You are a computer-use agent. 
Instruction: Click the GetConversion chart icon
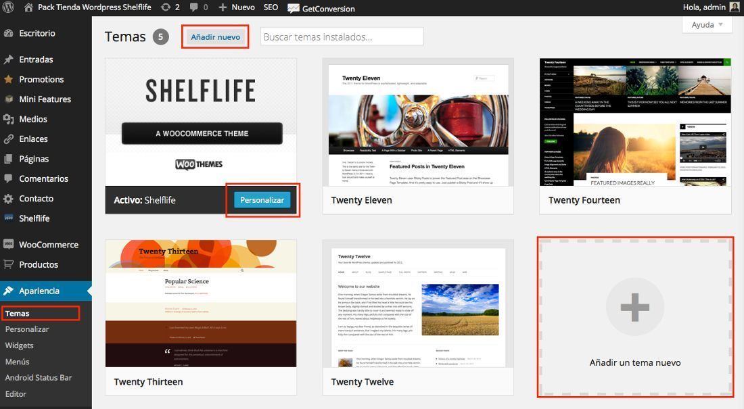point(294,8)
